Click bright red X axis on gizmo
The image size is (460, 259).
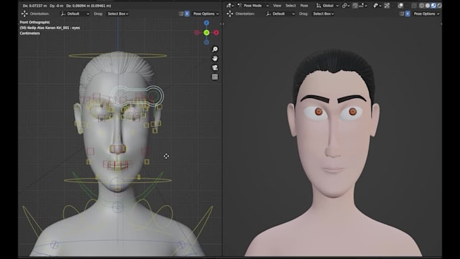[x=216, y=32]
